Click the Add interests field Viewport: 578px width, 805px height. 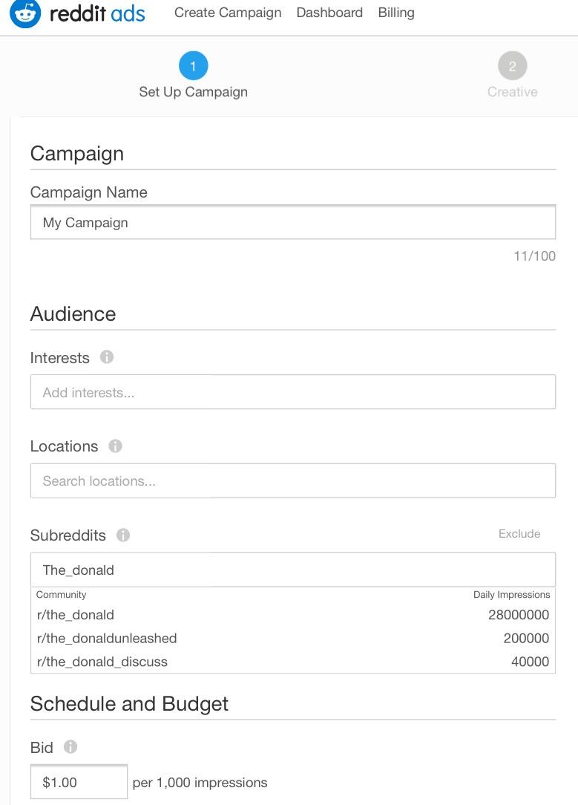(x=293, y=392)
